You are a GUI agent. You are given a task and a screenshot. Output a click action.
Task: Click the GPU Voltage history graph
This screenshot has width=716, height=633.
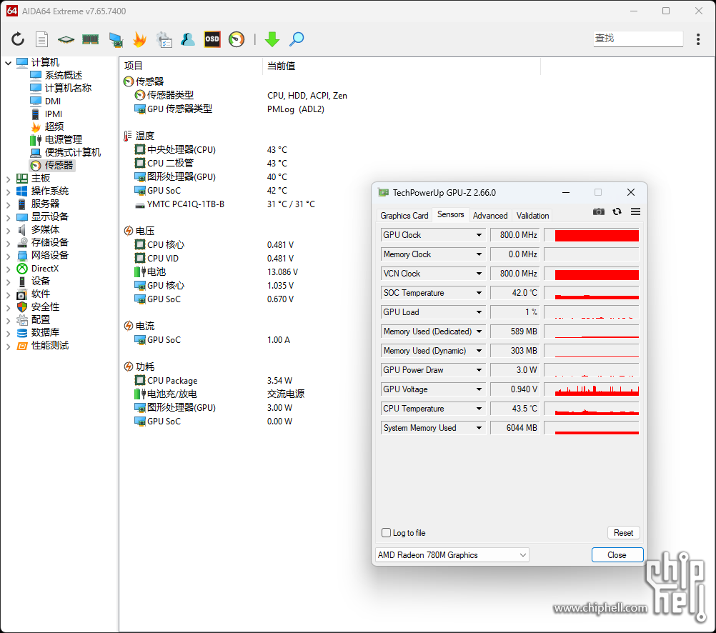click(x=592, y=389)
